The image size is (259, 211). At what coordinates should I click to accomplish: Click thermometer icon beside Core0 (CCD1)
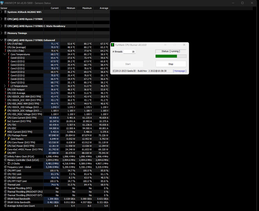[x=9, y=58]
